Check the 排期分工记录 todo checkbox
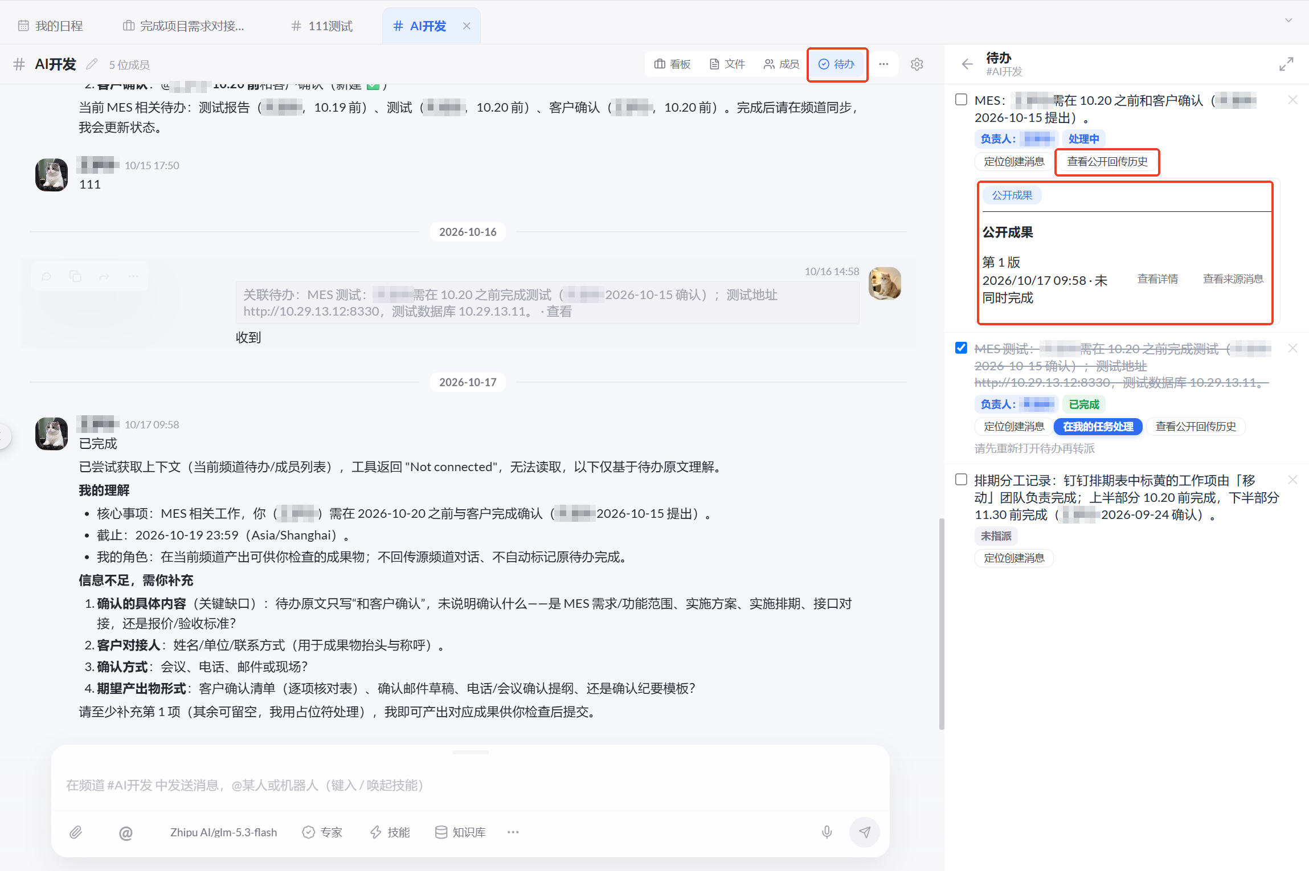1309x871 pixels. click(x=961, y=480)
